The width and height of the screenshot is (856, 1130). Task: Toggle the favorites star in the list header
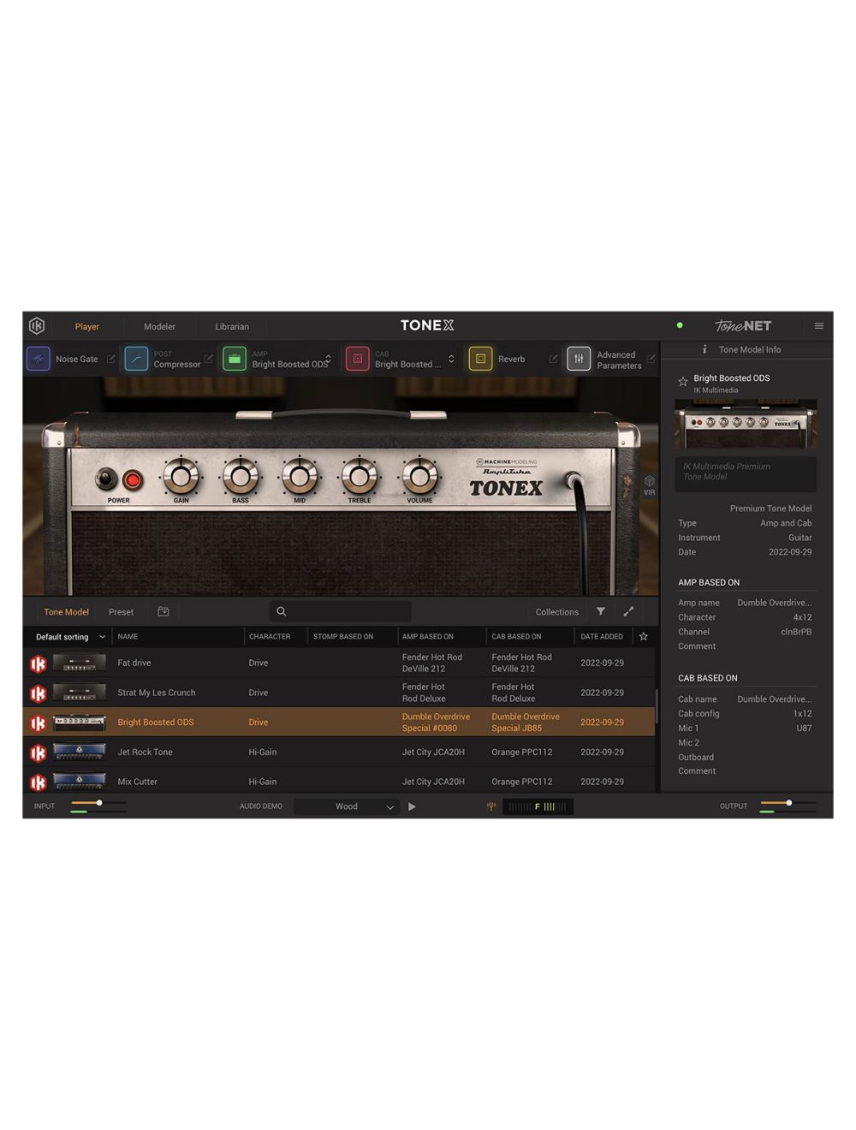[643, 637]
